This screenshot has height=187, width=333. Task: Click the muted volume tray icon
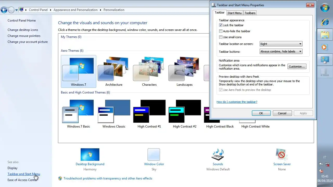[321, 171]
